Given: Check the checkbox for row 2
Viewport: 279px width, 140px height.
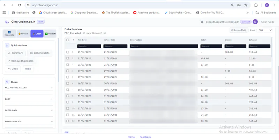Looking at the screenshot, I should tap(68, 58).
